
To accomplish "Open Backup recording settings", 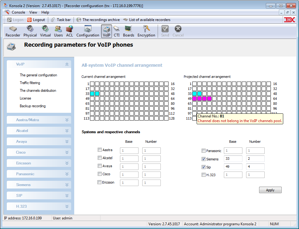I will tap(32, 106).
